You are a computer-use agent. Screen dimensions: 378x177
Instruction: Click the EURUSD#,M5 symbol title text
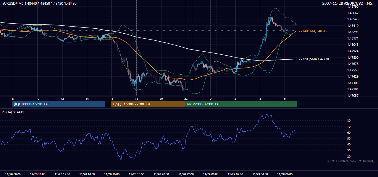tap(12, 3)
